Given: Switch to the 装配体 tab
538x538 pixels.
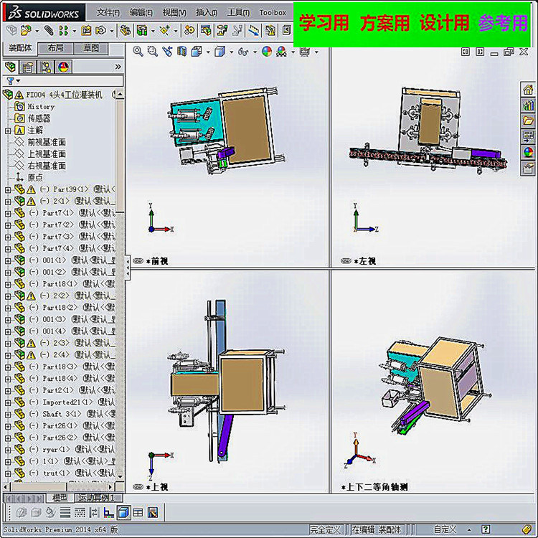Looking at the screenshot, I should click(20, 48).
